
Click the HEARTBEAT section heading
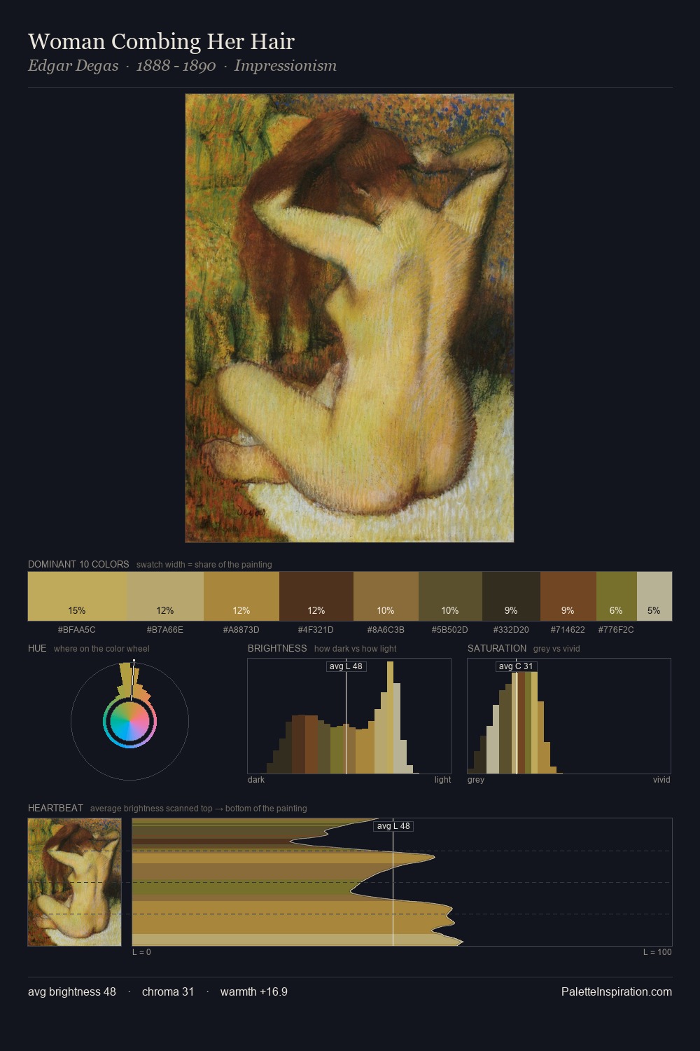(x=55, y=808)
